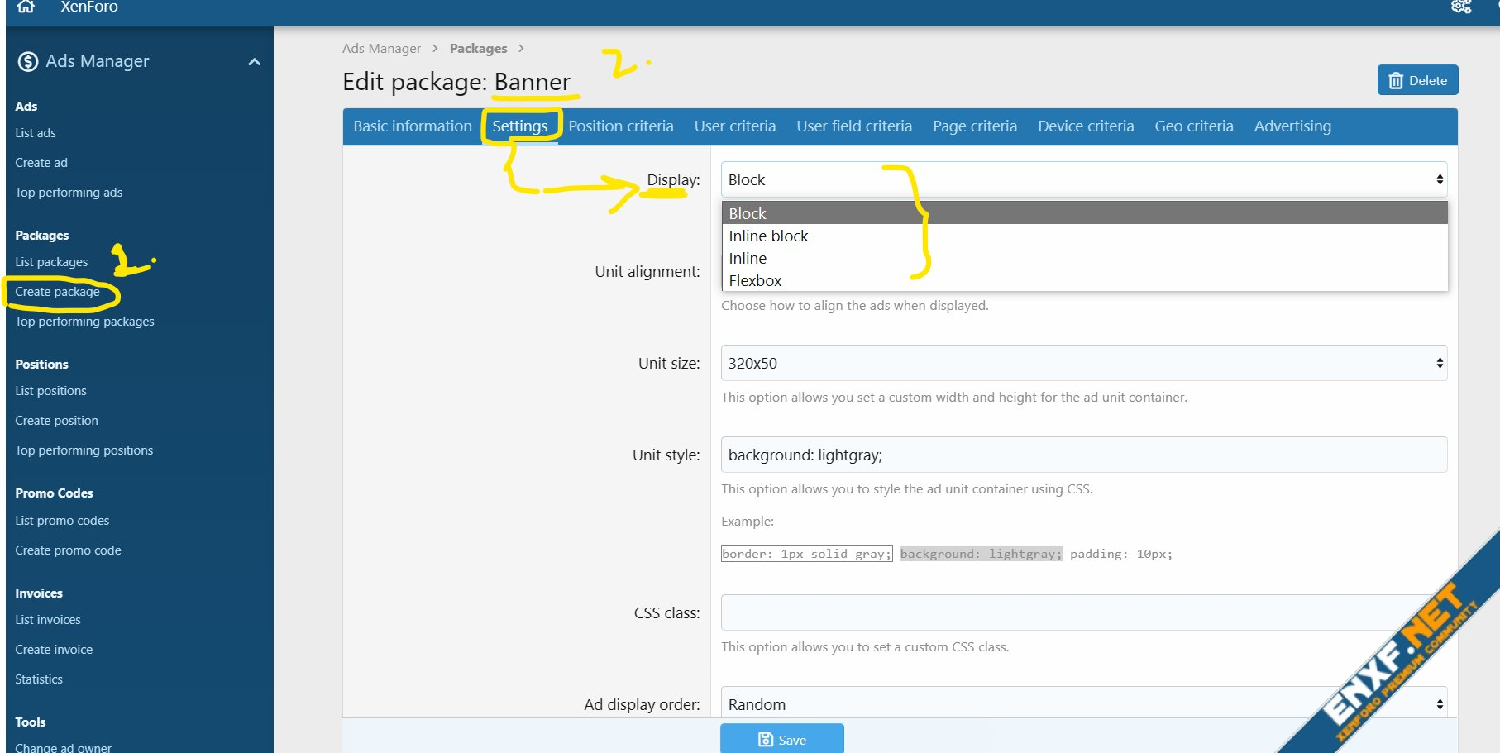Select Flexbox display option

(755, 281)
